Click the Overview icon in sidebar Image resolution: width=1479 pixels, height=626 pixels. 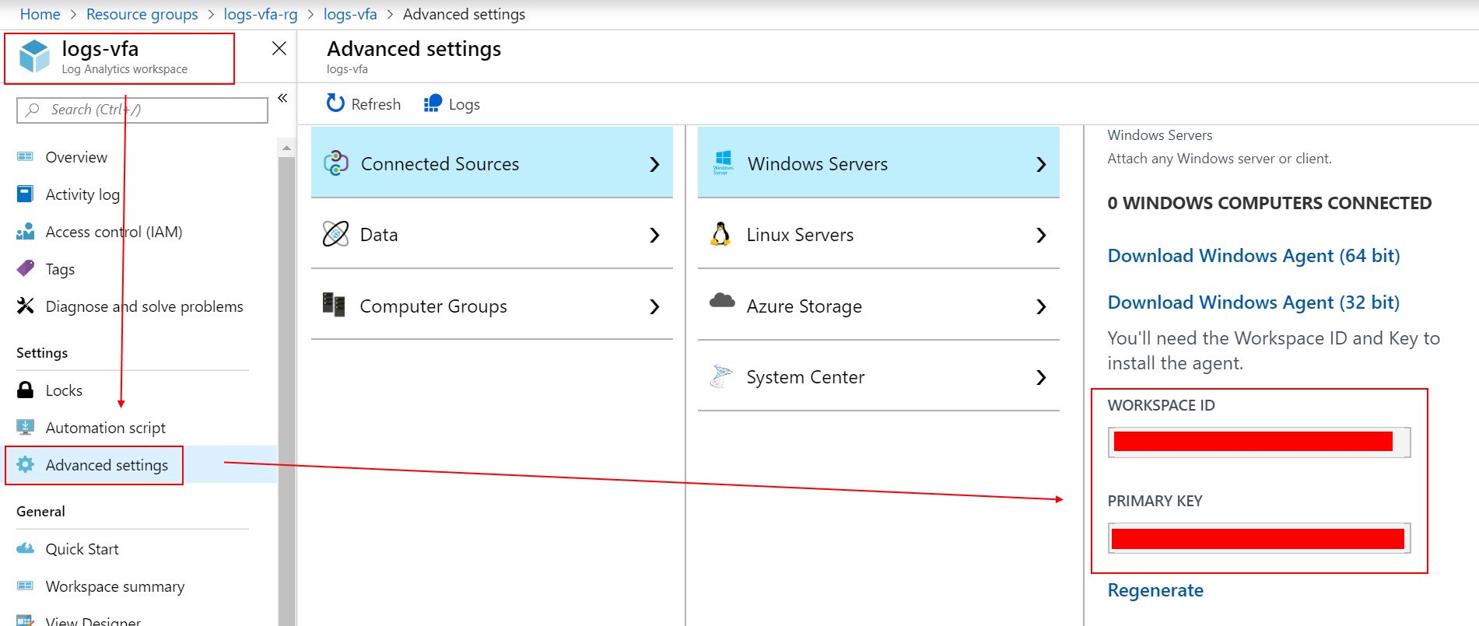[x=26, y=156]
